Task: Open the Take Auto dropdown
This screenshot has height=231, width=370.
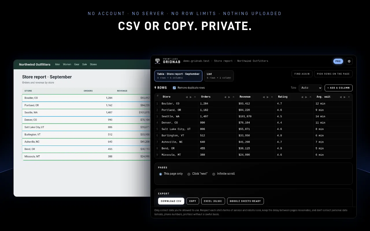Action: [x=310, y=88]
